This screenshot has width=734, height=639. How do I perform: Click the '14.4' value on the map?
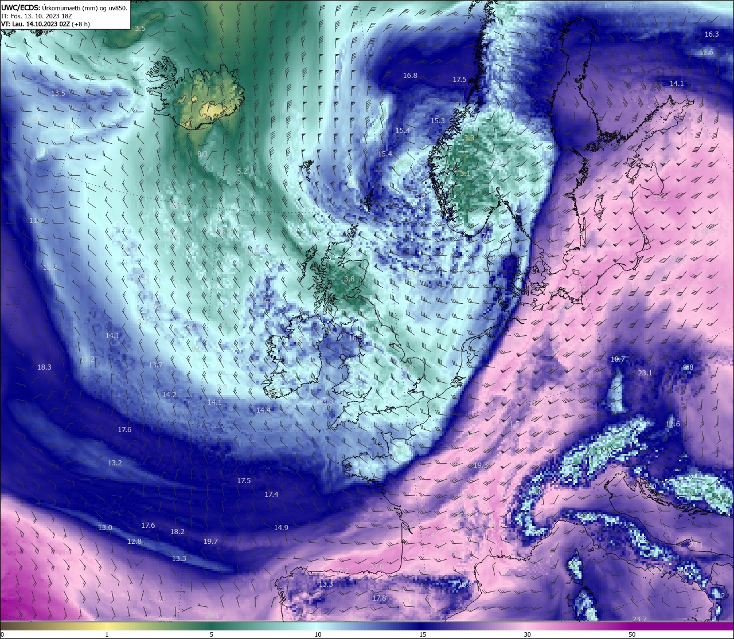263,410
